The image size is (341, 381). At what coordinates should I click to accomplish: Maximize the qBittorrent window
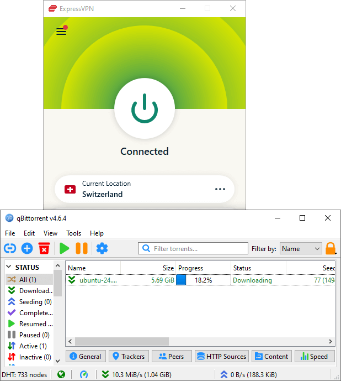pyautogui.click(x=302, y=218)
